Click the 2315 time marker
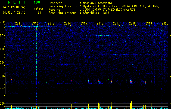171x109 pixels. click(84, 23)
